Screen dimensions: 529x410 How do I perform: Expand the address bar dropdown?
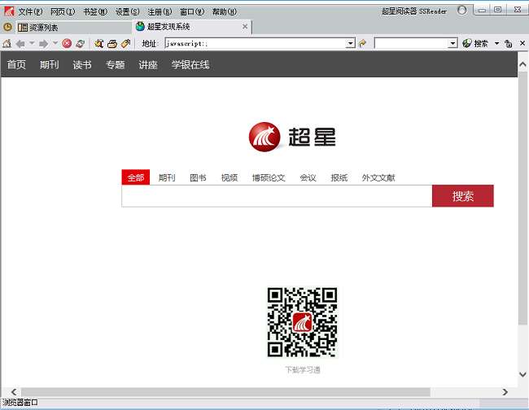pos(351,43)
